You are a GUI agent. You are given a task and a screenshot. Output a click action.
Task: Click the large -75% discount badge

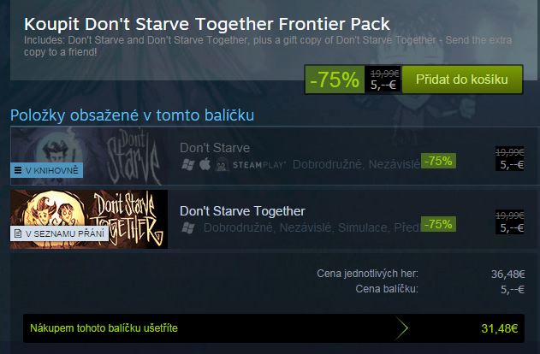point(335,80)
